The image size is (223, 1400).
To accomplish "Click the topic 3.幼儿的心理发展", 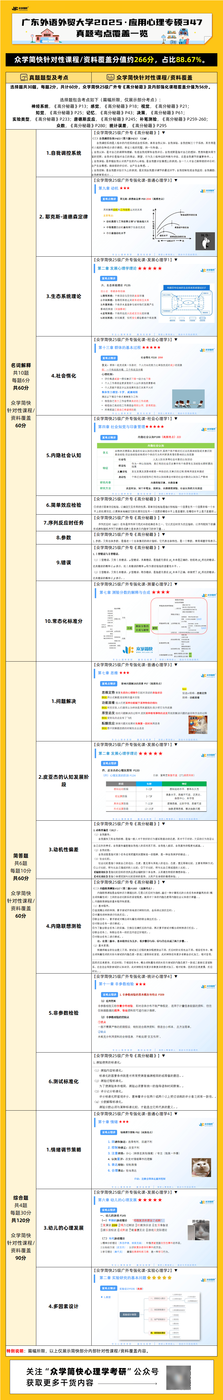I will point(64,1228).
